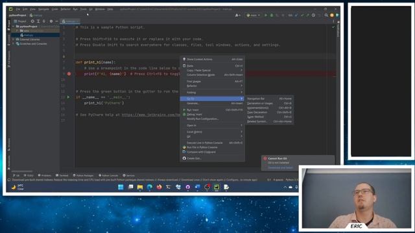Select Implementation(s) in submenu
The height and width of the screenshot is (233, 415).
click(x=269, y=108)
